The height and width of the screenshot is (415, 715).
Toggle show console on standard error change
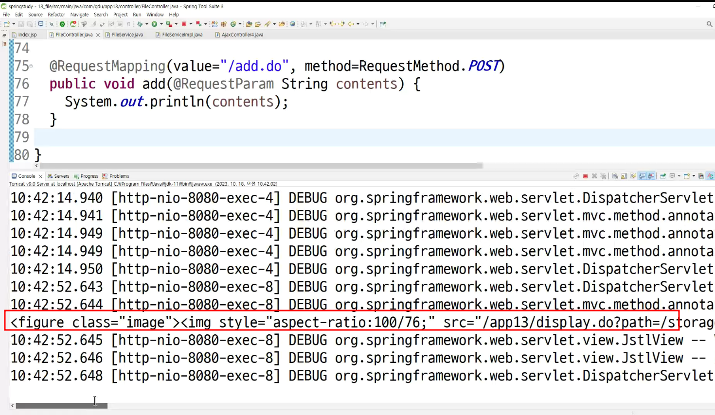[x=651, y=176]
